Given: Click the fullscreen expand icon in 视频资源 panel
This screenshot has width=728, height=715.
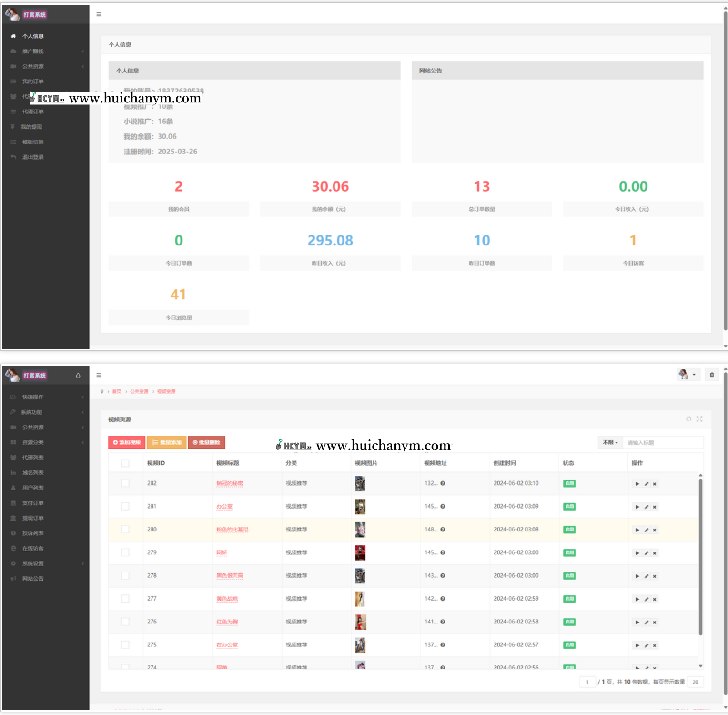Looking at the screenshot, I should pyautogui.click(x=699, y=419).
